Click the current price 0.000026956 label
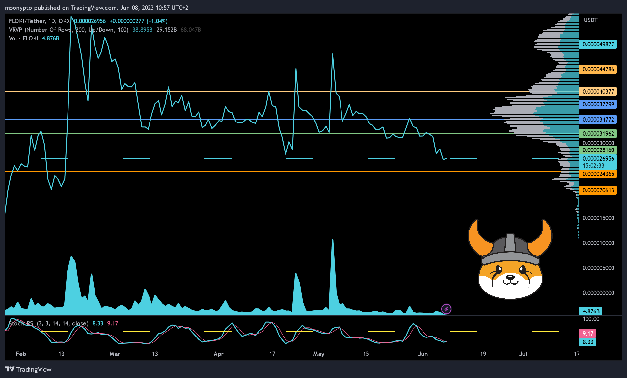The height and width of the screenshot is (378, 627). pos(598,159)
